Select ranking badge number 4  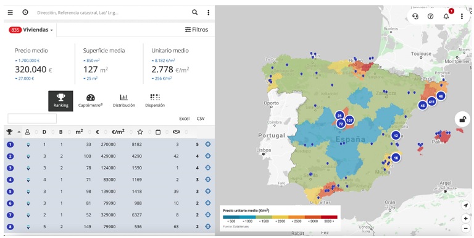coord(10,179)
